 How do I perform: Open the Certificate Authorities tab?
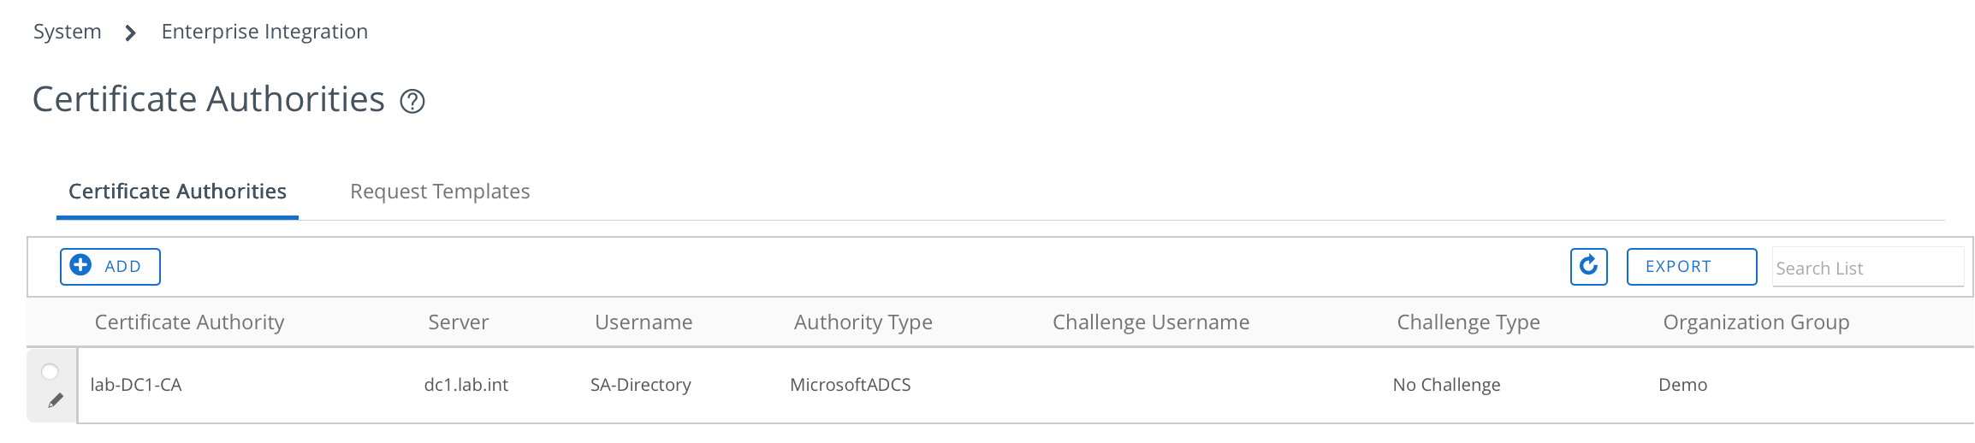click(x=177, y=192)
